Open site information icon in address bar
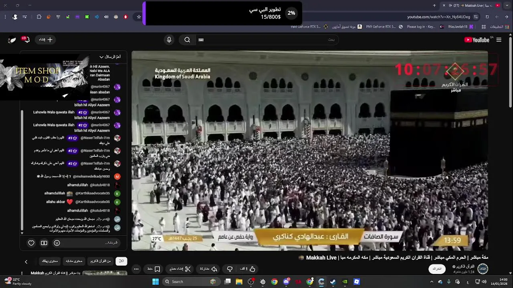Screen dimensions: 513x288 click(476, 17)
